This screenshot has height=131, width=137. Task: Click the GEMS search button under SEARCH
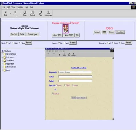104,32
